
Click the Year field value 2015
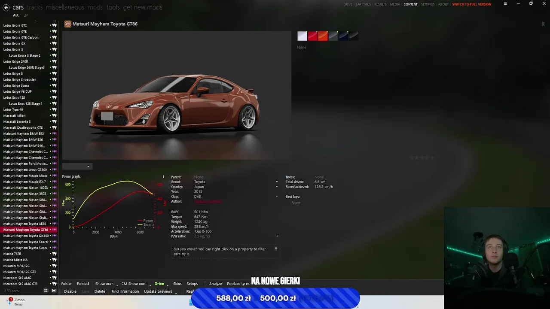198,191
